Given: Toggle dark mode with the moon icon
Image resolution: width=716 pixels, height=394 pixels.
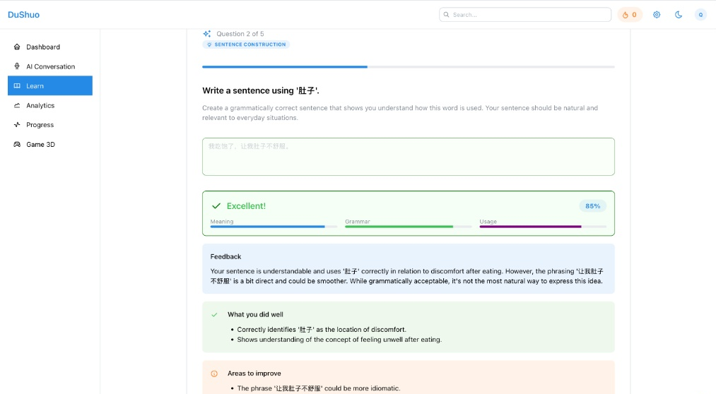Looking at the screenshot, I should click(x=679, y=15).
